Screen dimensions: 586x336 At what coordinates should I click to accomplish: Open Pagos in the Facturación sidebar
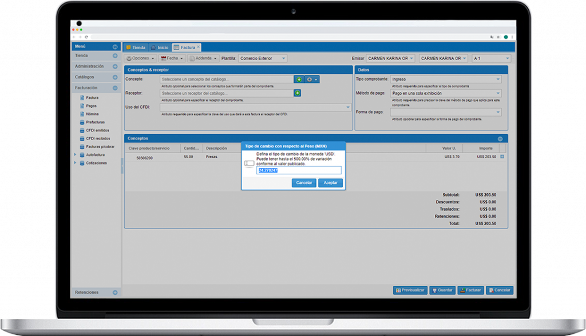(92, 106)
